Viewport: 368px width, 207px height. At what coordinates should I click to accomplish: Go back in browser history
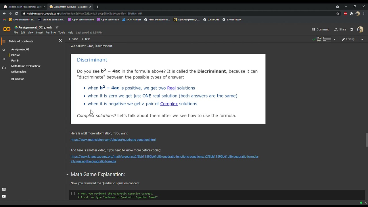click(4, 14)
